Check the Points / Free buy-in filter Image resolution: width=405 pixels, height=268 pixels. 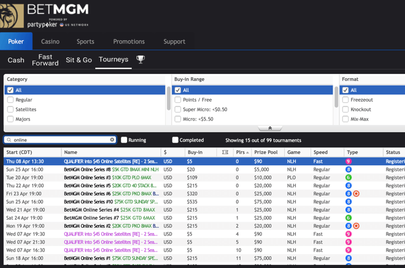[x=178, y=100]
